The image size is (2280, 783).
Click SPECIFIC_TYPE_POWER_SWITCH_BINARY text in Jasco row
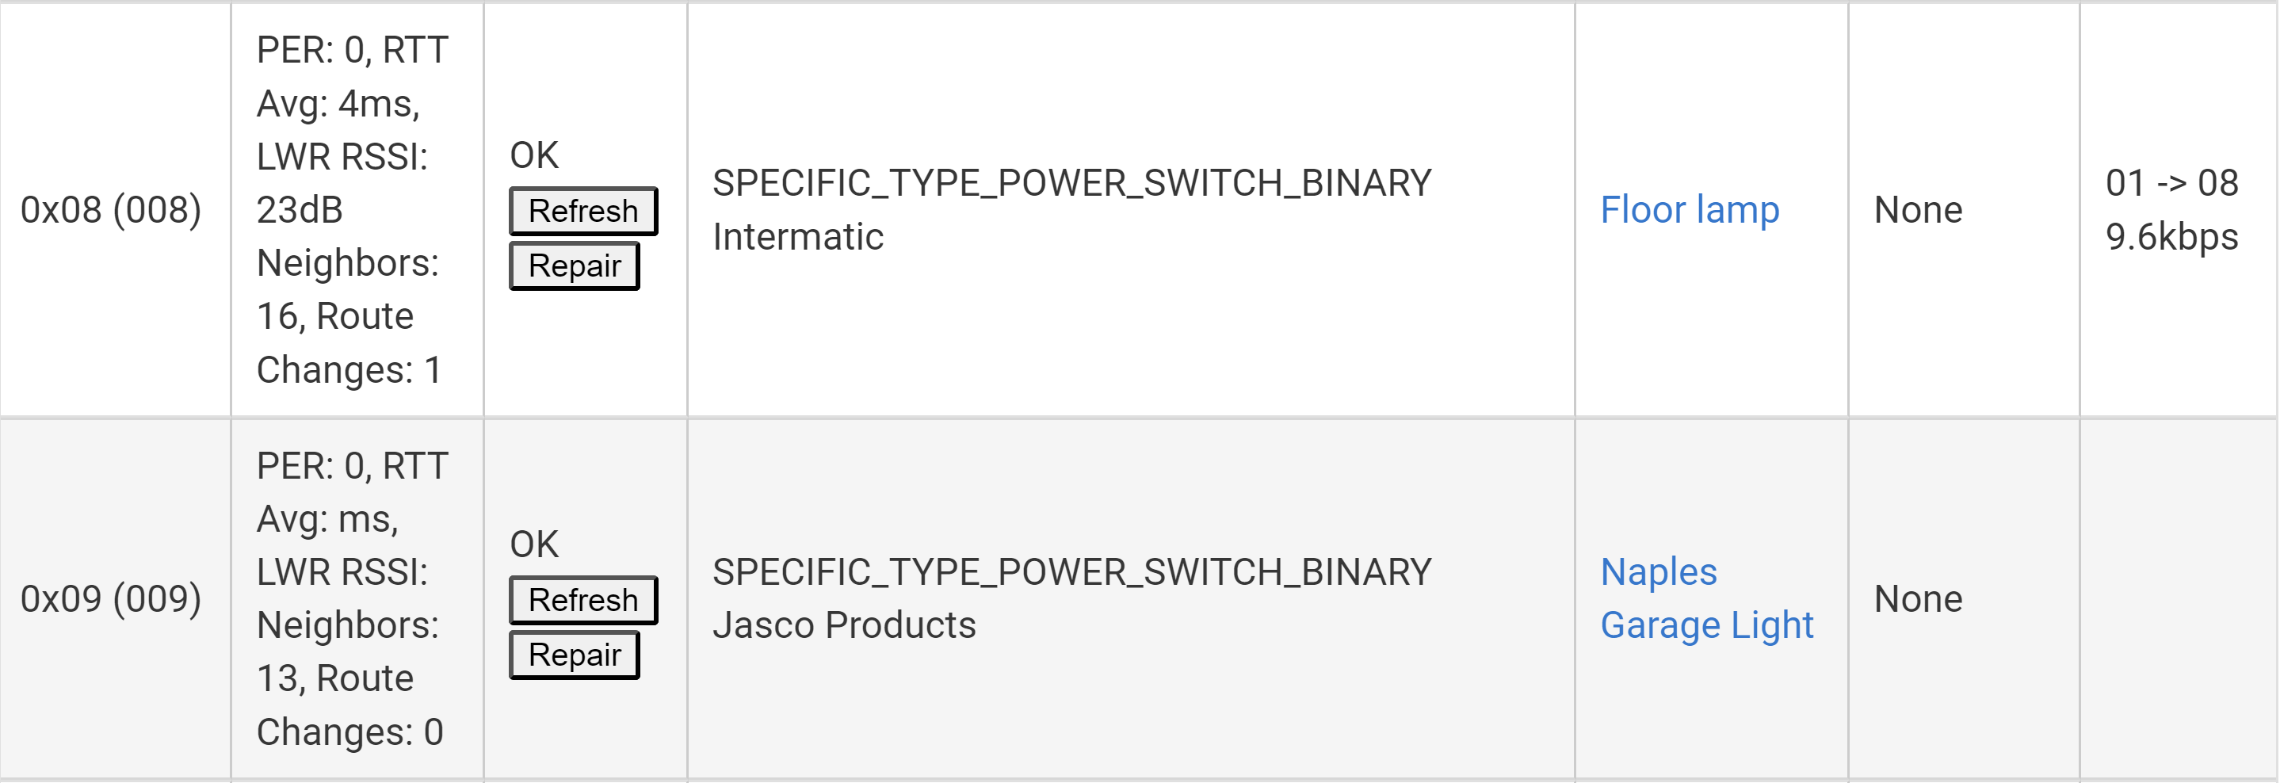[1072, 572]
